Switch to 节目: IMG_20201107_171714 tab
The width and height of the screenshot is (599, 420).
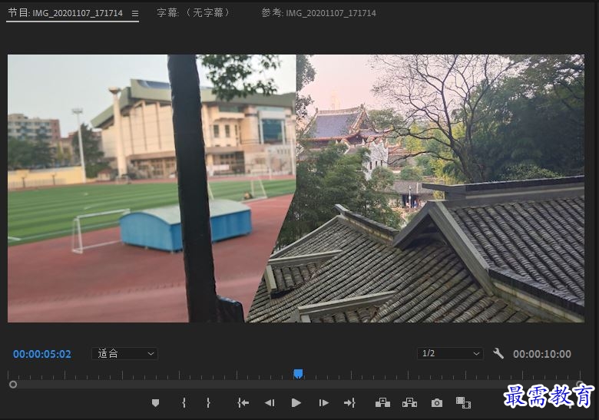66,13
